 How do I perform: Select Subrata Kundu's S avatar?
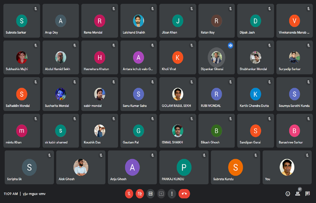click(x=236, y=167)
